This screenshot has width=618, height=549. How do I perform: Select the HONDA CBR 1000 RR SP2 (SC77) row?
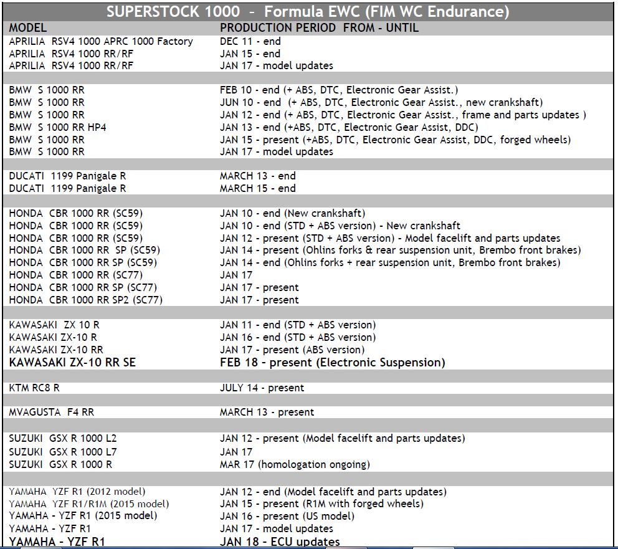(85, 300)
